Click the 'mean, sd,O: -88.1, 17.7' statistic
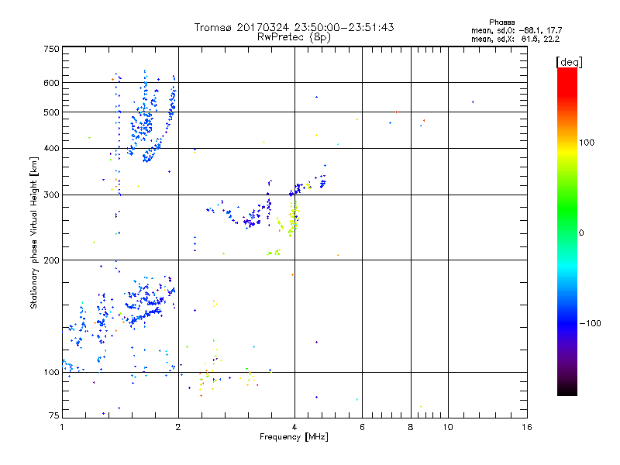 516,30
